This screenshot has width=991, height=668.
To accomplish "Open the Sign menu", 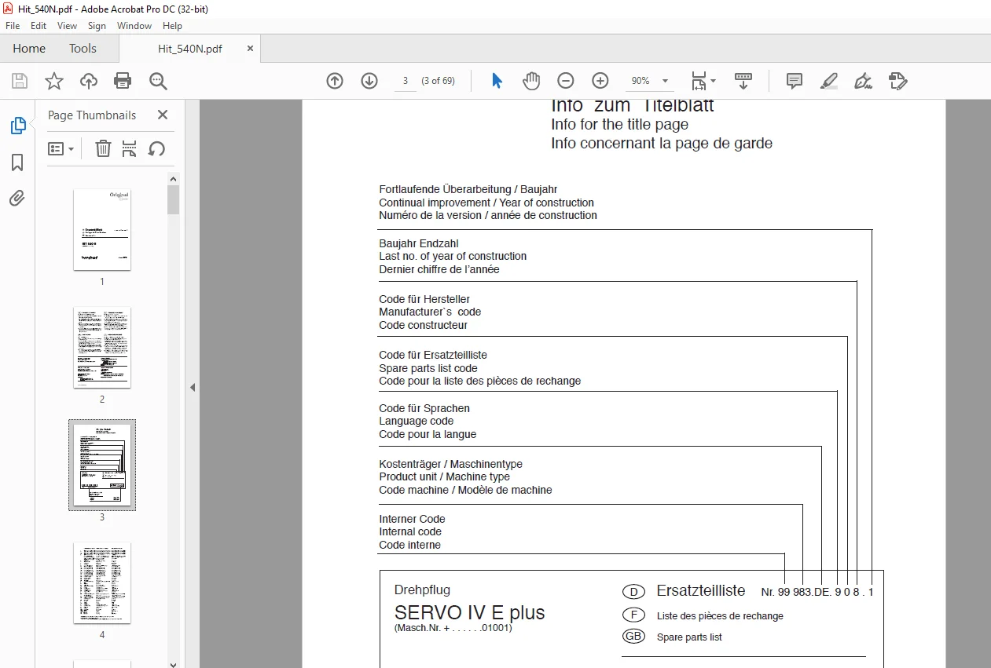I will (97, 26).
